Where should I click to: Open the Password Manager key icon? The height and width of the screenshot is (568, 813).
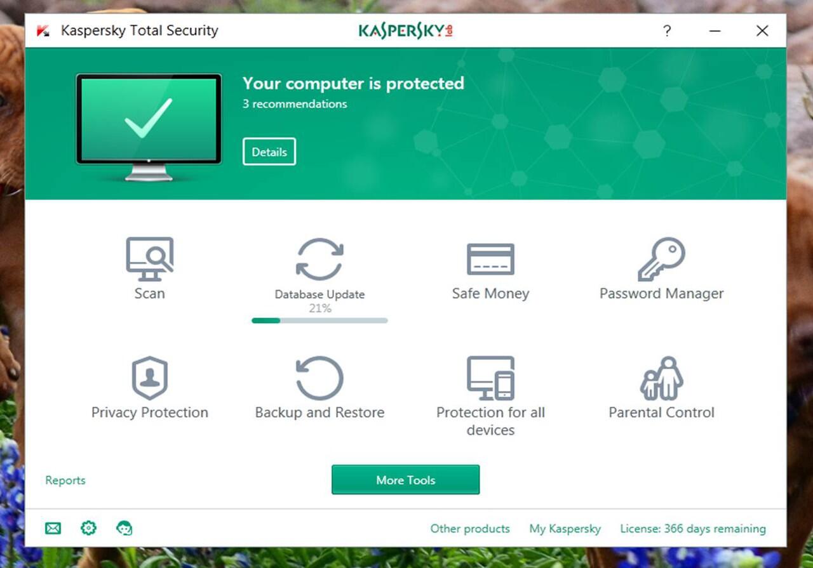[661, 259]
